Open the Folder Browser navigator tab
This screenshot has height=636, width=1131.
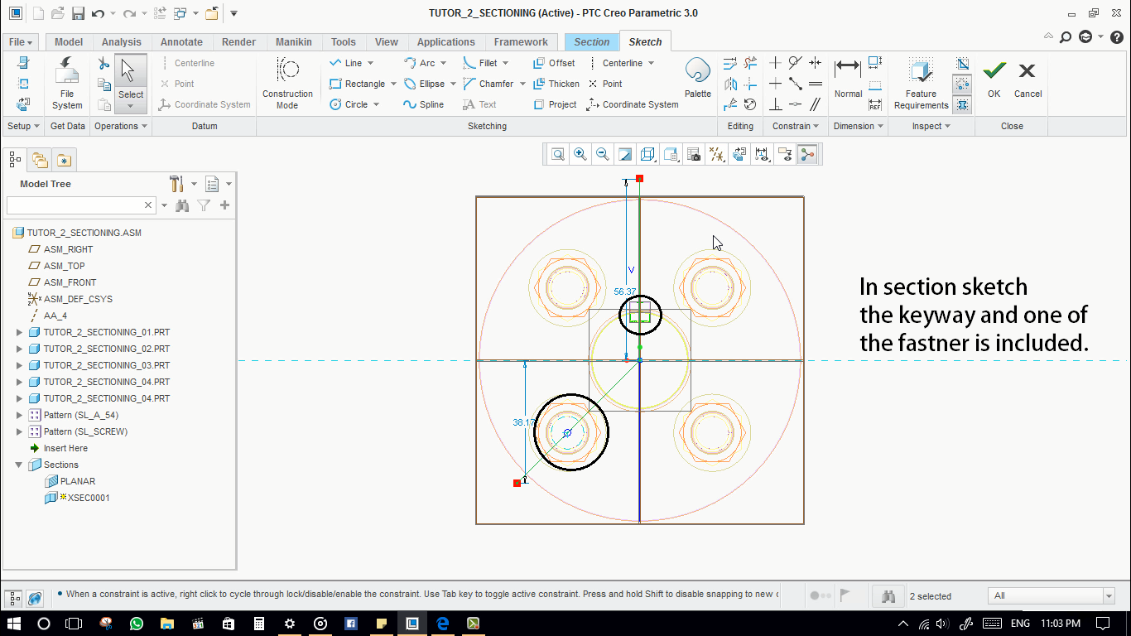(x=40, y=160)
